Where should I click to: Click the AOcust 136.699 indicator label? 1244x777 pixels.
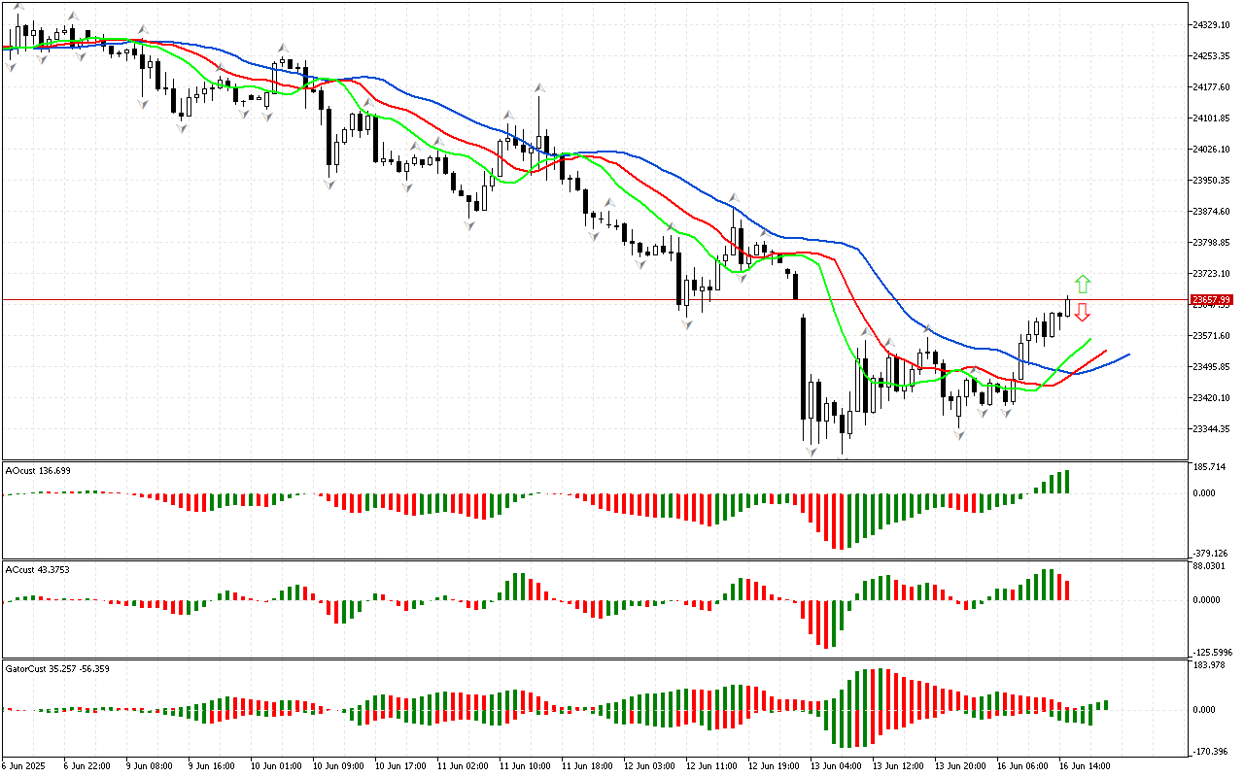click(38, 470)
